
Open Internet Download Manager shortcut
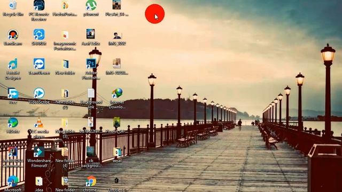point(117,93)
